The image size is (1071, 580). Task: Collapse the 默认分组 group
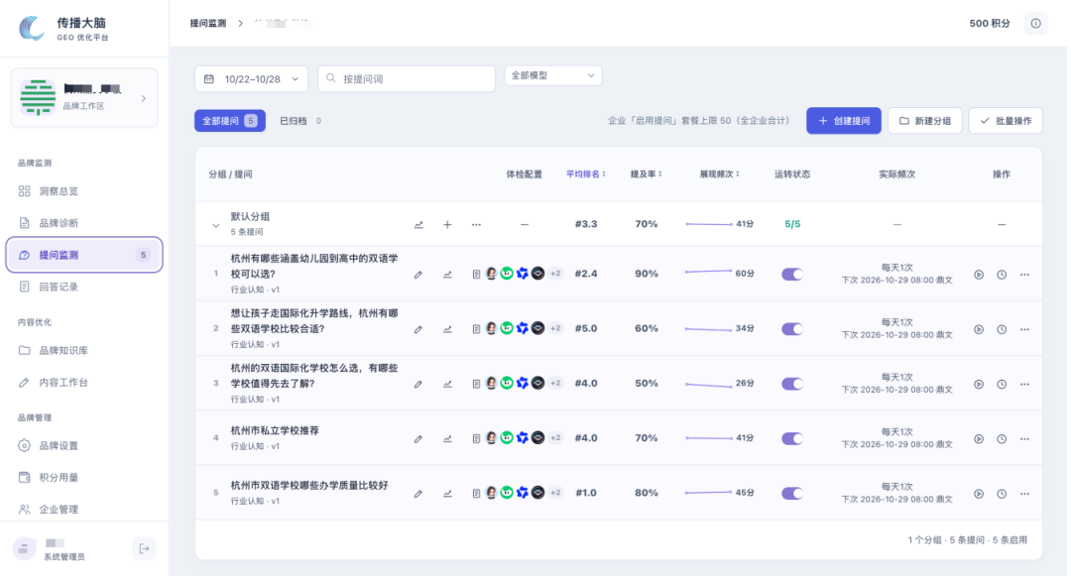pyautogui.click(x=216, y=227)
